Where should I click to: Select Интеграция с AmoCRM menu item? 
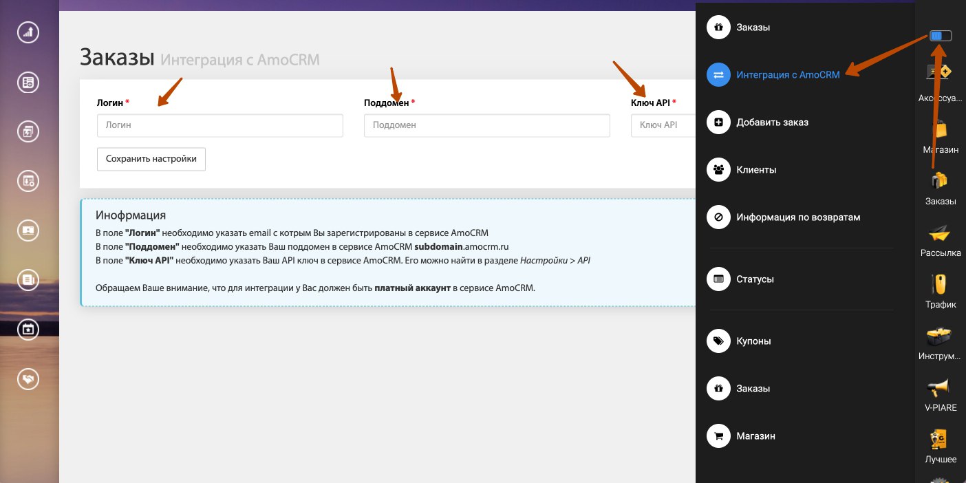tap(788, 75)
